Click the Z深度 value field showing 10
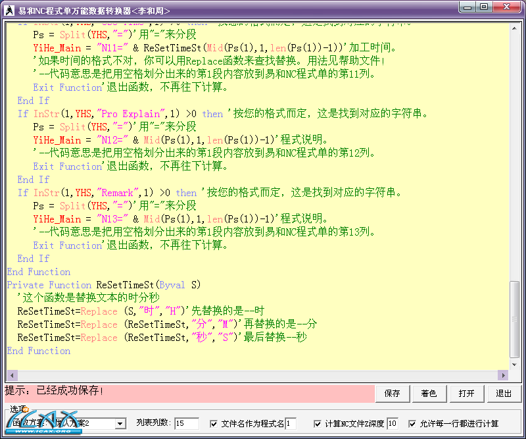Viewport: 526px width, 439px height. [392, 424]
